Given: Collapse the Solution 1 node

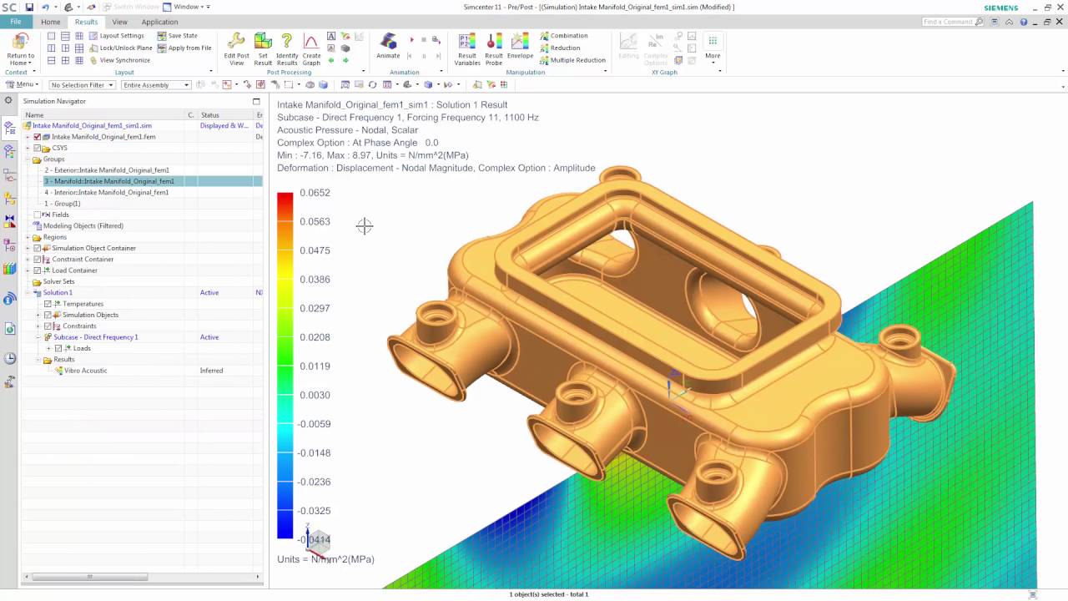Looking at the screenshot, I should tap(28, 293).
